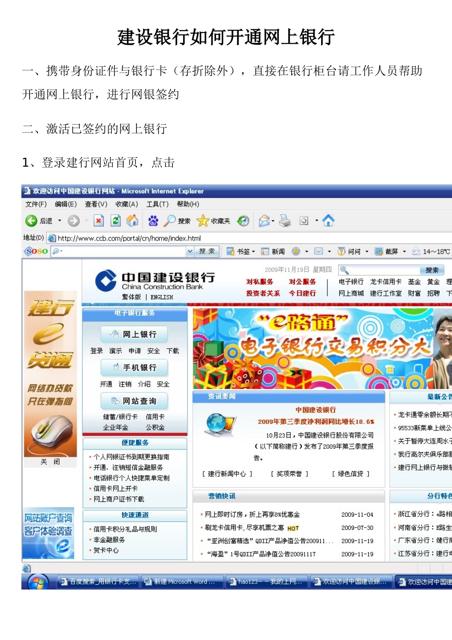
Task: Click the SOSO search input field
Action: pyautogui.click(x=118, y=251)
